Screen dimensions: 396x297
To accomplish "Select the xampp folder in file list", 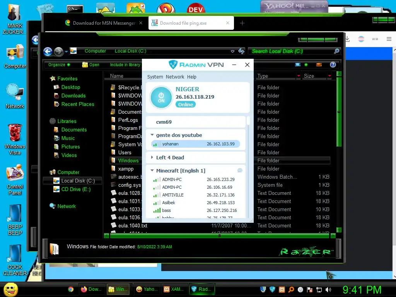I will [x=126, y=169].
